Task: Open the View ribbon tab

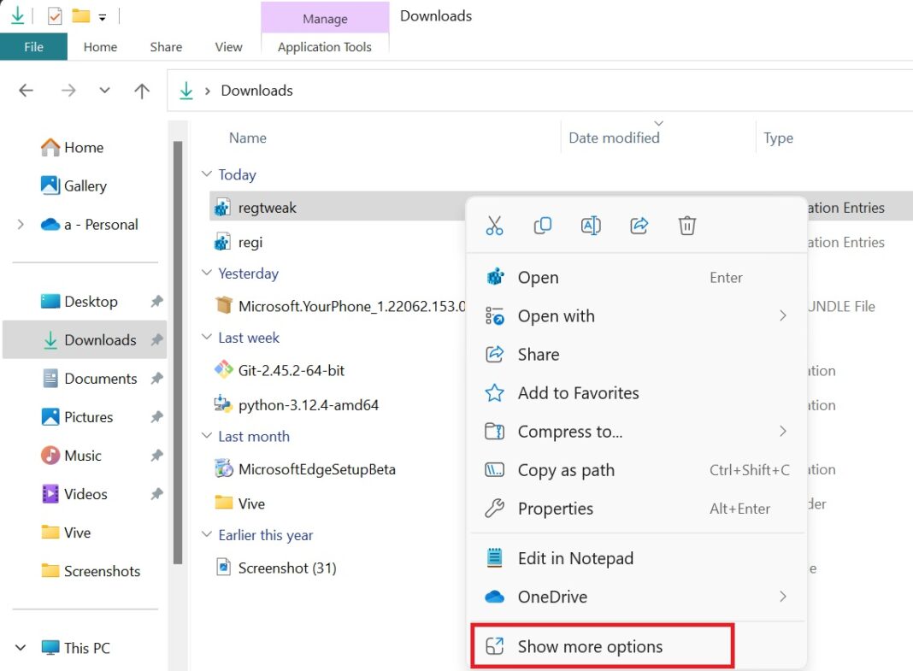Action: tap(228, 46)
